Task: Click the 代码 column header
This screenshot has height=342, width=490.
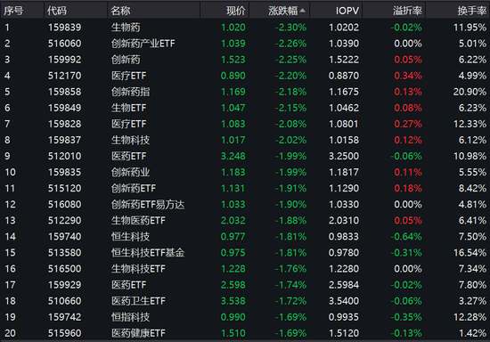Action: (57, 11)
